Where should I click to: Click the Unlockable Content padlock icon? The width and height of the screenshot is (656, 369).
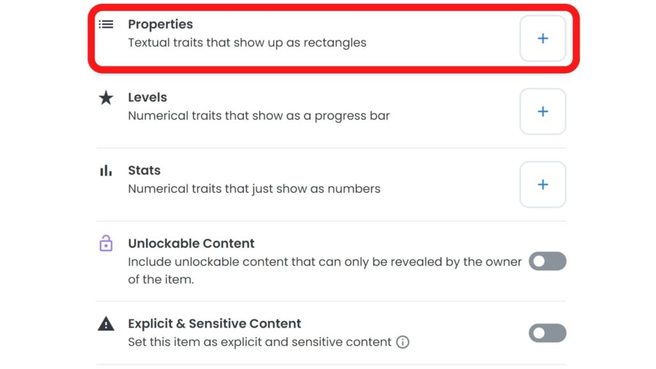[106, 243]
